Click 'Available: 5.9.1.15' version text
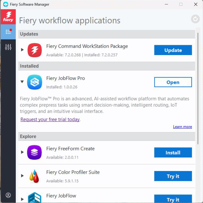 pos(62,181)
